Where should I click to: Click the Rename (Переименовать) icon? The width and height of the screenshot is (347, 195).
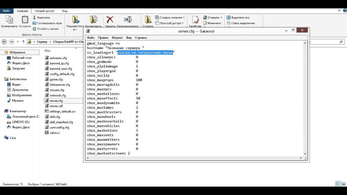pos(128,20)
